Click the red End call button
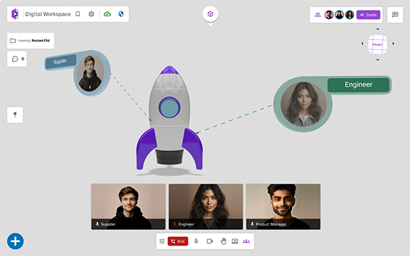Image resolution: width=410 pixels, height=256 pixels. (178, 241)
